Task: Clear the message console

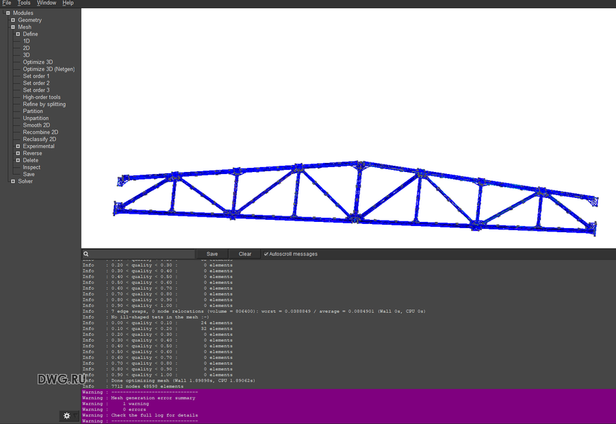Action: [x=244, y=254]
